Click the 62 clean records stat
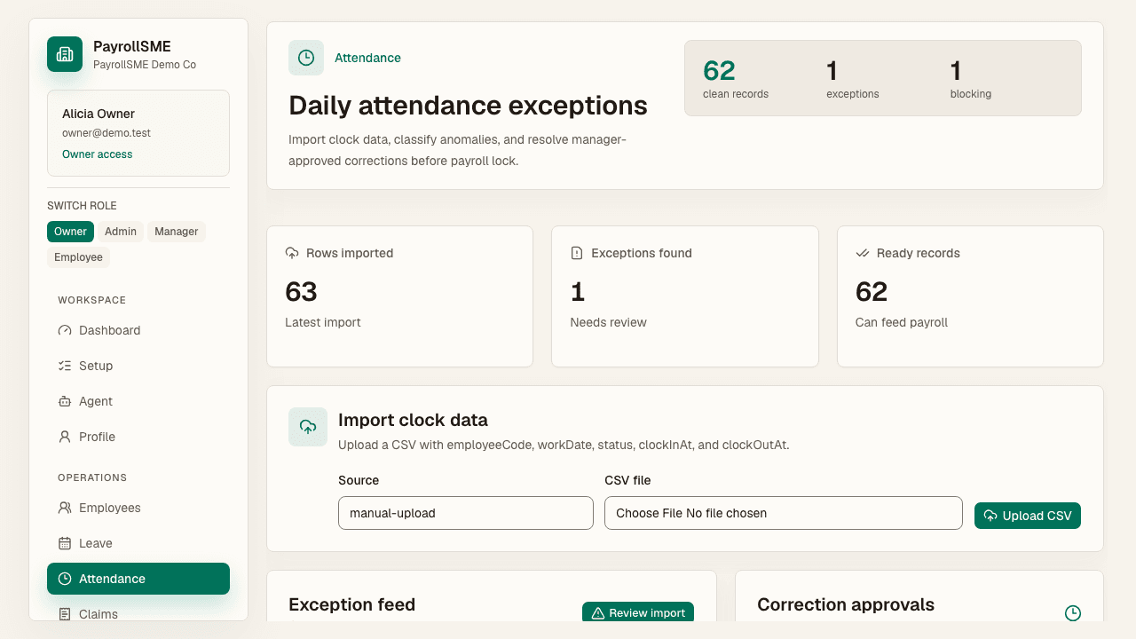This screenshot has width=1136, height=639. tap(736, 78)
